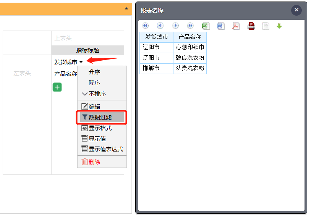The height and width of the screenshot is (216, 311).
Task: Click the green download arrow
Action: tap(279, 26)
